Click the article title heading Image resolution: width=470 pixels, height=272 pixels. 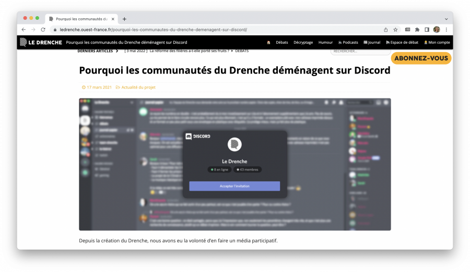(234, 70)
